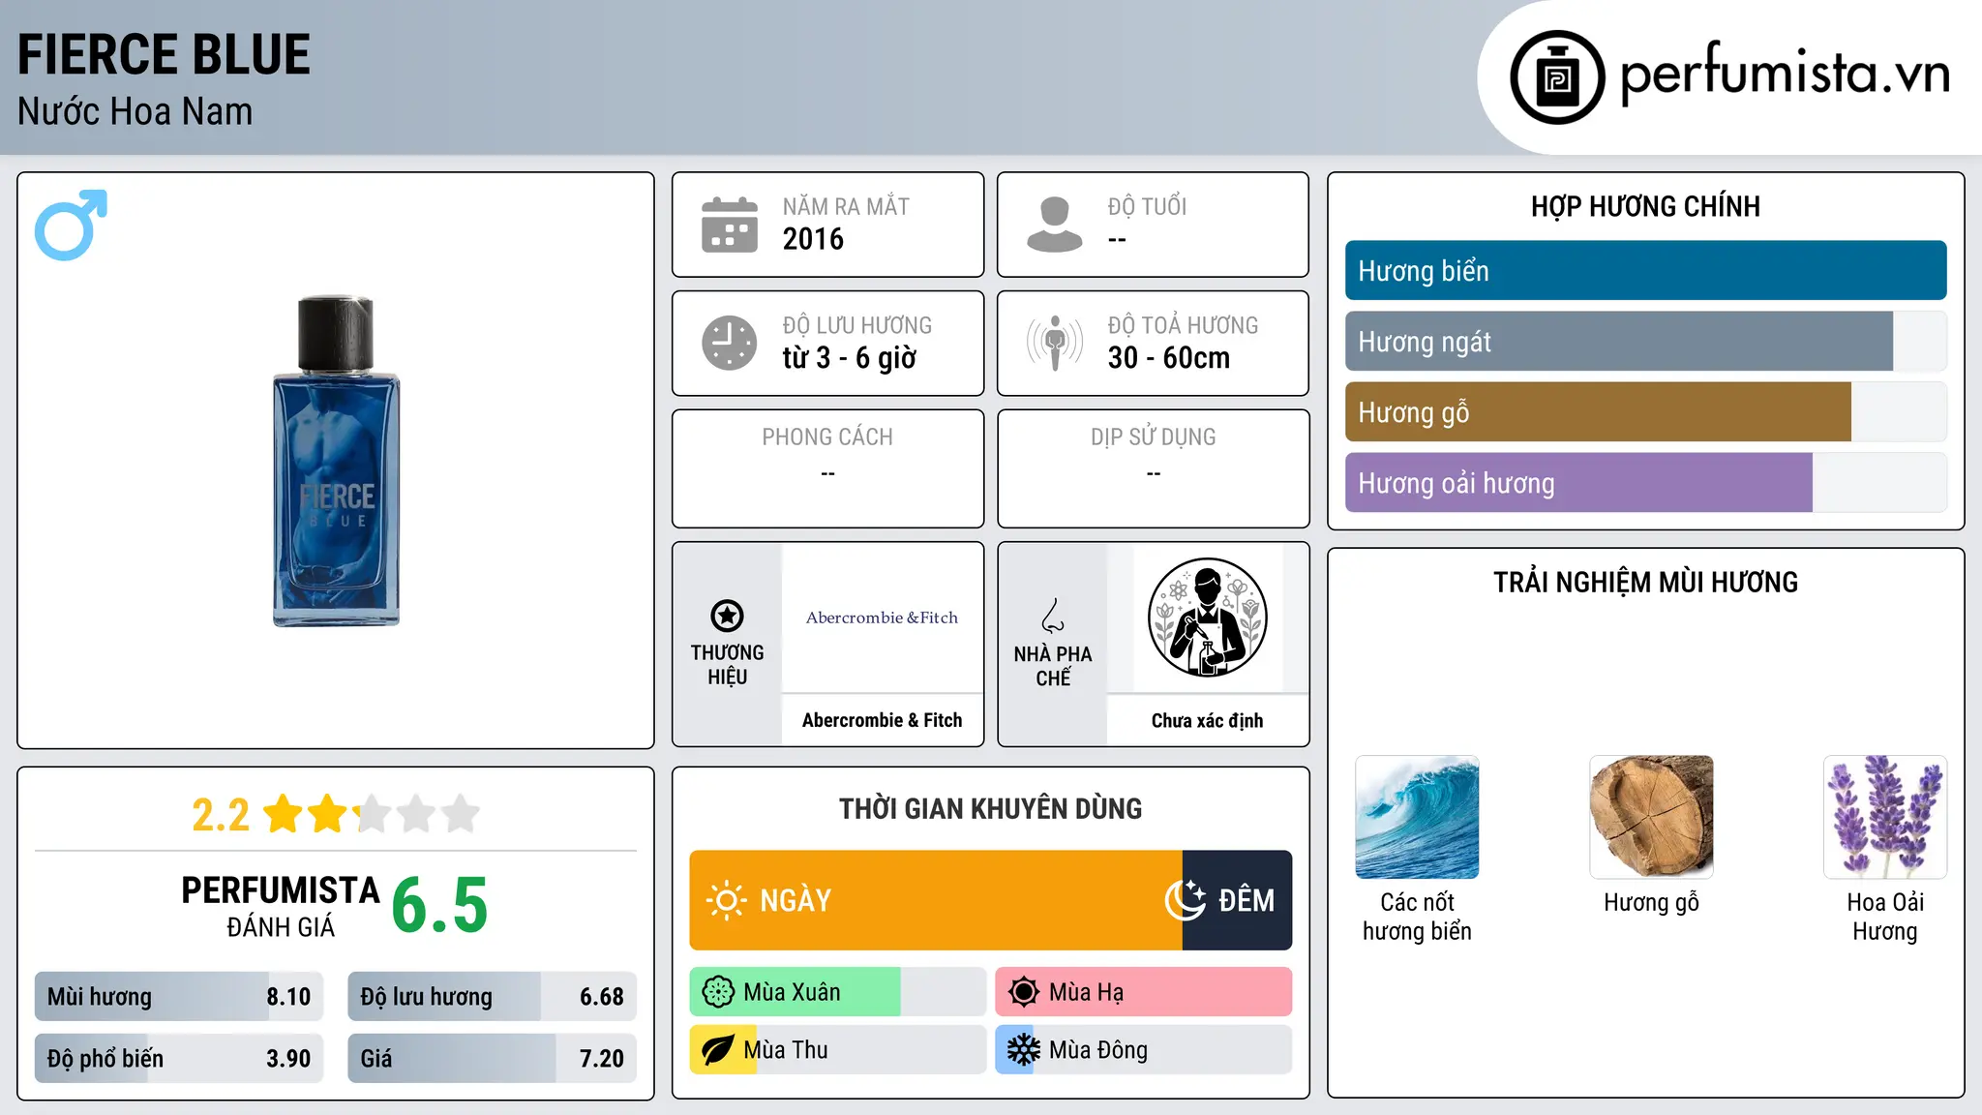Viewport: 1982px width, 1115px height.
Task: Click the 2.2 star rating number
Action: pyautogui.click(x=221, y=815)
